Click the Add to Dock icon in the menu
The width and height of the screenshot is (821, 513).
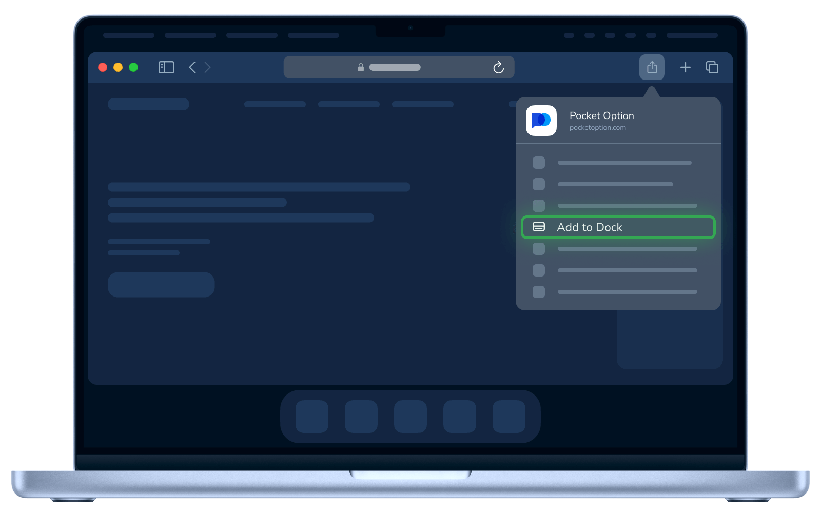tap(539, 227)
